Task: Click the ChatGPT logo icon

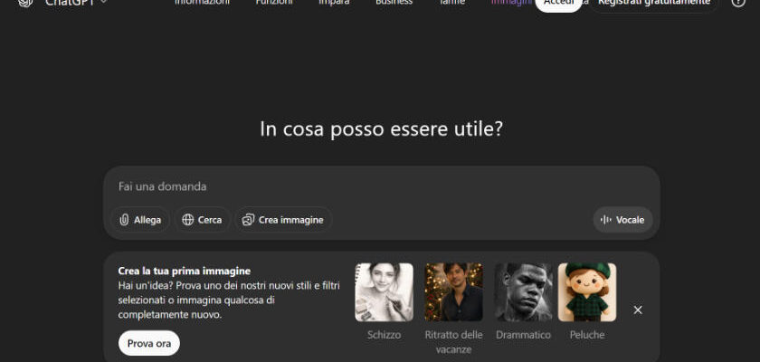Action: coord(25,3)
